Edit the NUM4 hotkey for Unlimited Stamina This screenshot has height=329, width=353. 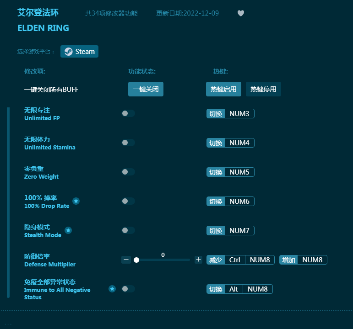pos(239,143)
